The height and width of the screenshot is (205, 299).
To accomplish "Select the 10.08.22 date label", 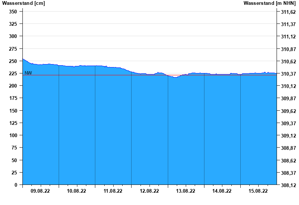I will pyautogui.click(x=77, y=191).
